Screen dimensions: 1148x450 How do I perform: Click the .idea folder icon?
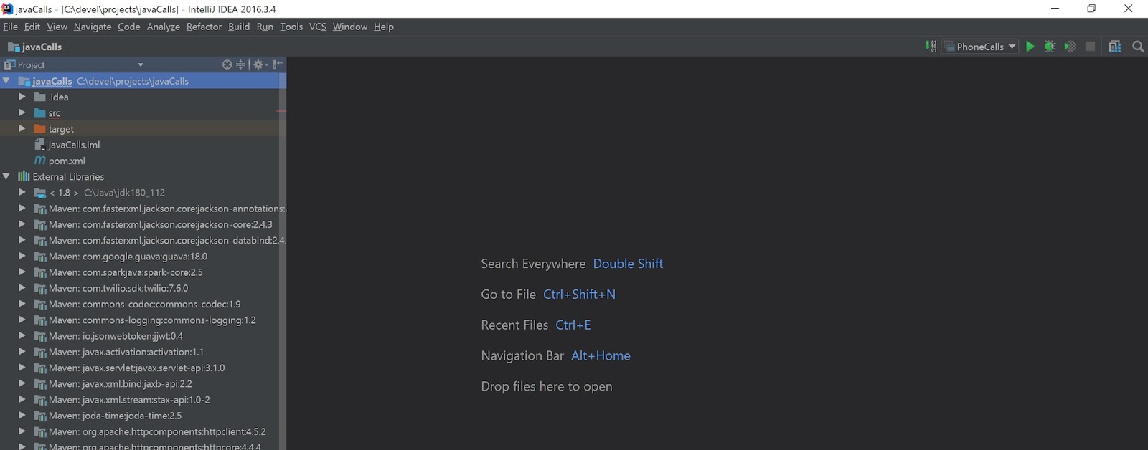(40, 97)
